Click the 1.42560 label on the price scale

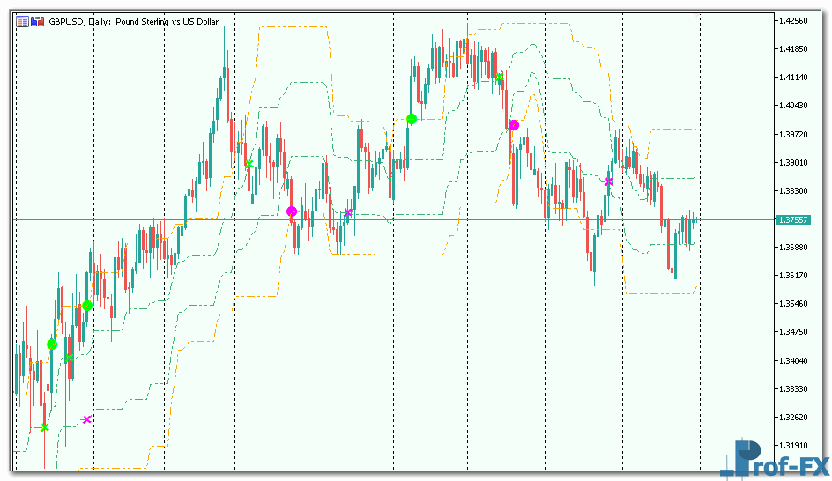pyautogui.click(x=793, y=20)
